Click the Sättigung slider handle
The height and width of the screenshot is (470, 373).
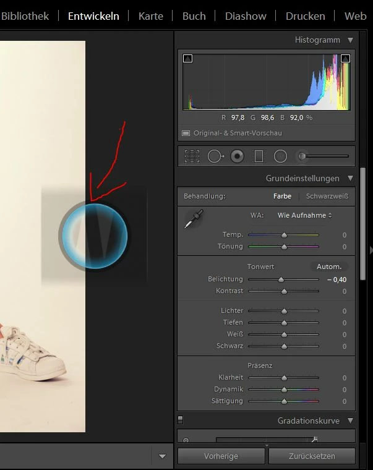[284, 401]
